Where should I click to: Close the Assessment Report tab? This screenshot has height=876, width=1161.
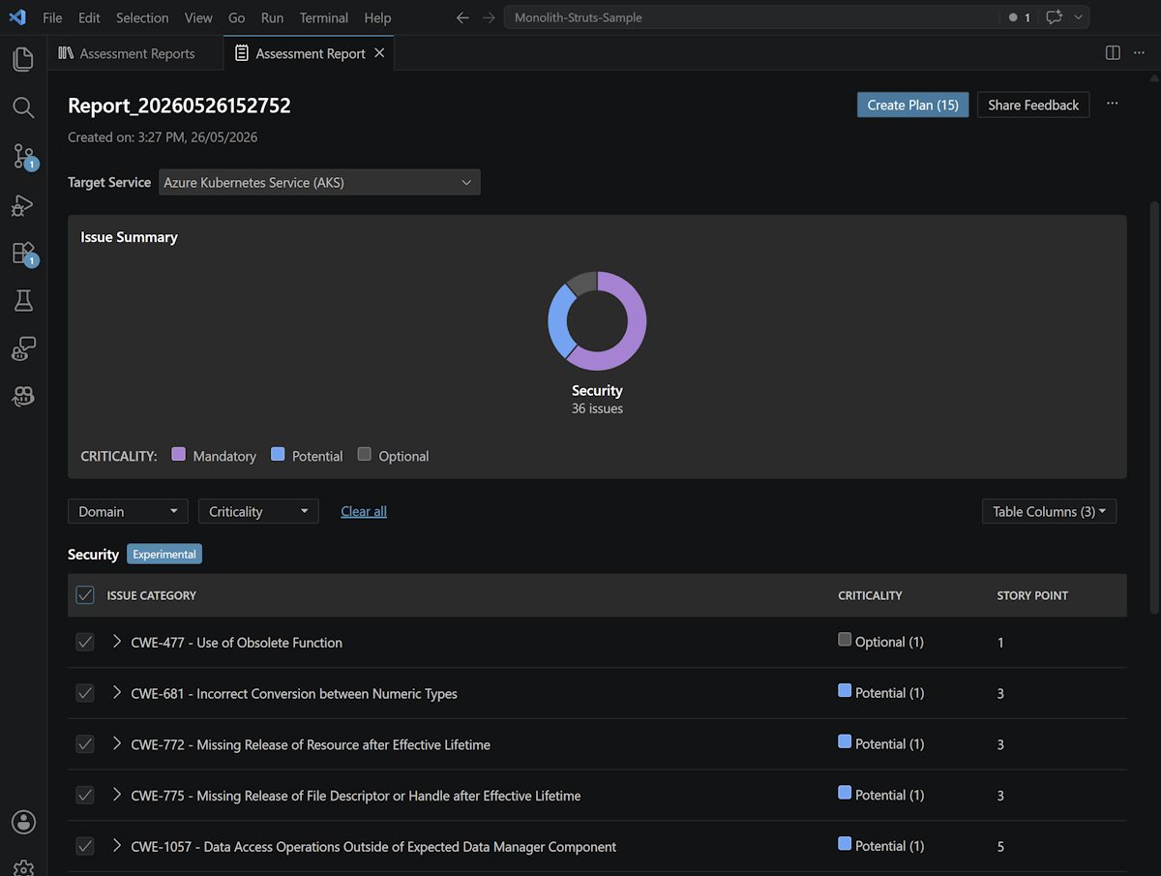(x=379, y=53)
